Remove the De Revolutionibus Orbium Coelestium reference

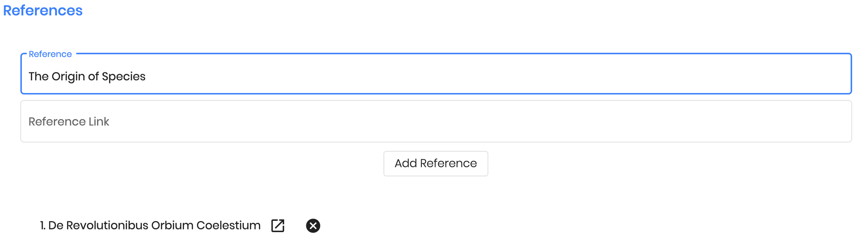[313, 226]
